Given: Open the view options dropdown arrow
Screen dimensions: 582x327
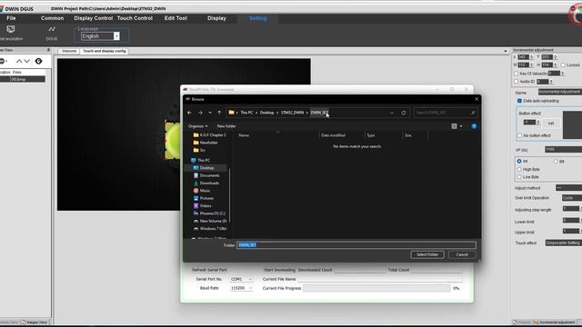Looking at the screenshot, I should pos(461,126).
